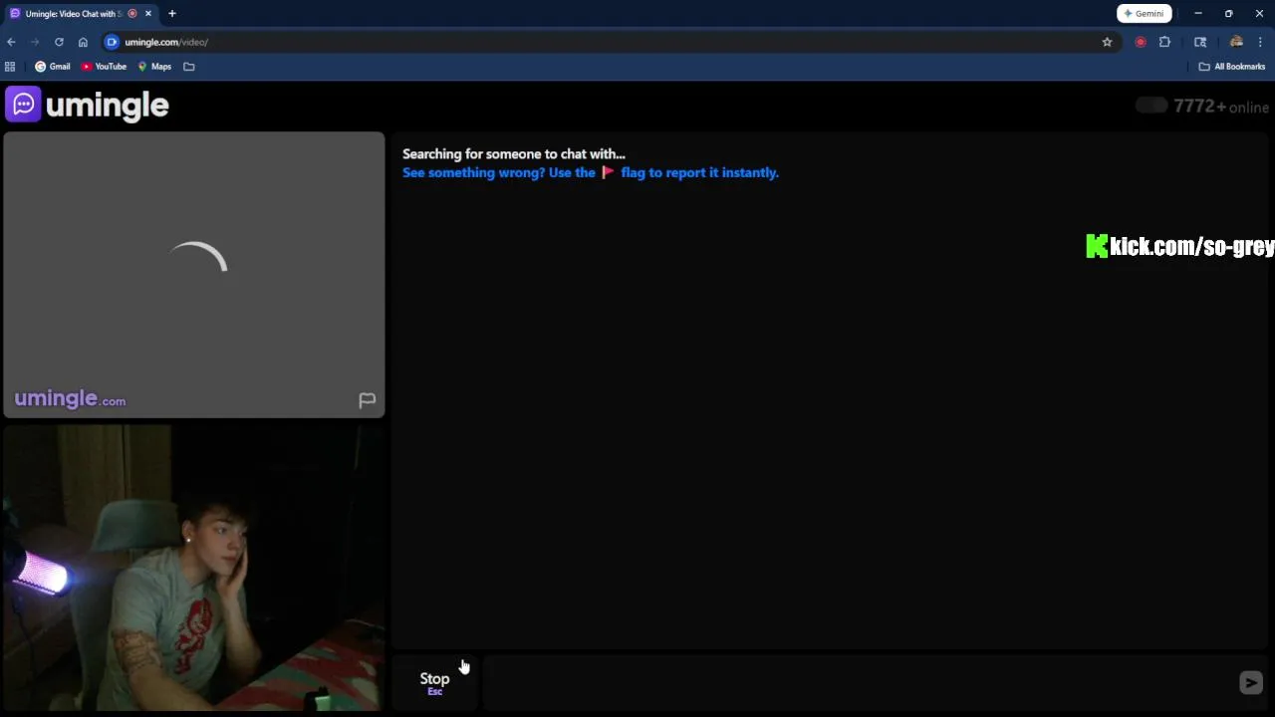Click the Stop button

pyautogui.click(x=434, y=682)
